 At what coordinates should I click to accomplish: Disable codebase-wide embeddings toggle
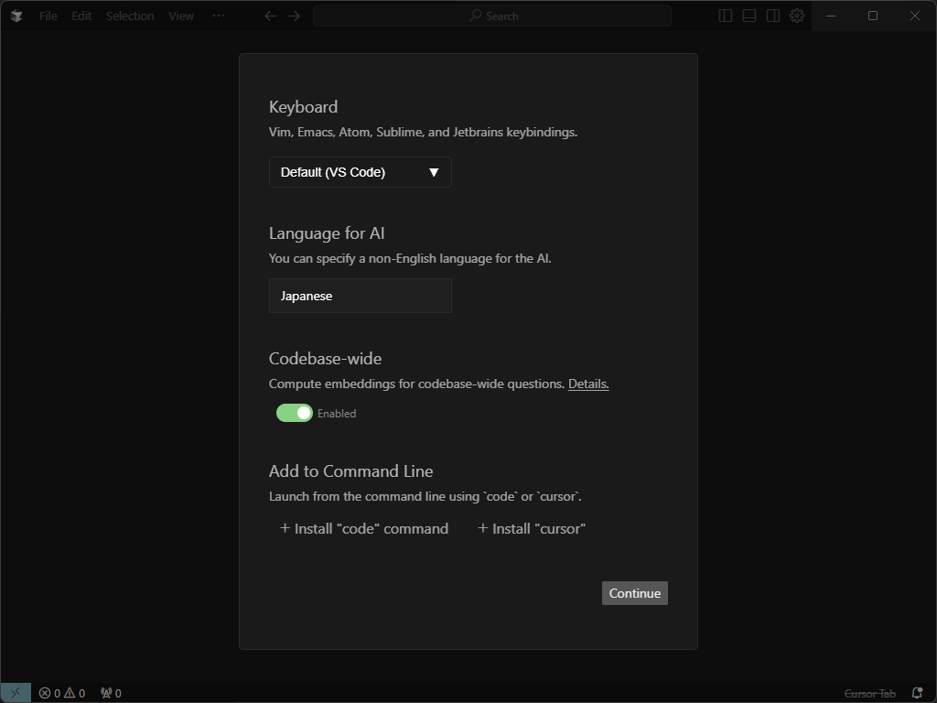294,413
